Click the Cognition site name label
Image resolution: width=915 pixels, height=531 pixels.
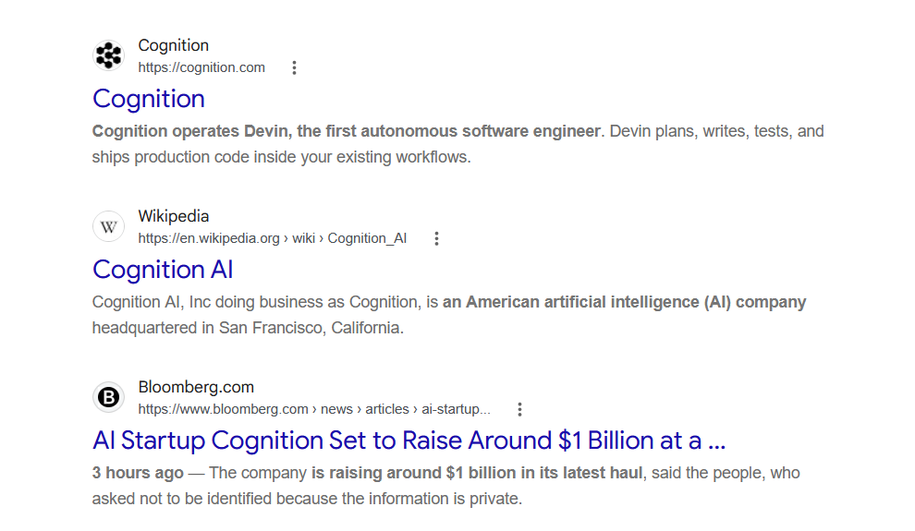coord(174,45)
